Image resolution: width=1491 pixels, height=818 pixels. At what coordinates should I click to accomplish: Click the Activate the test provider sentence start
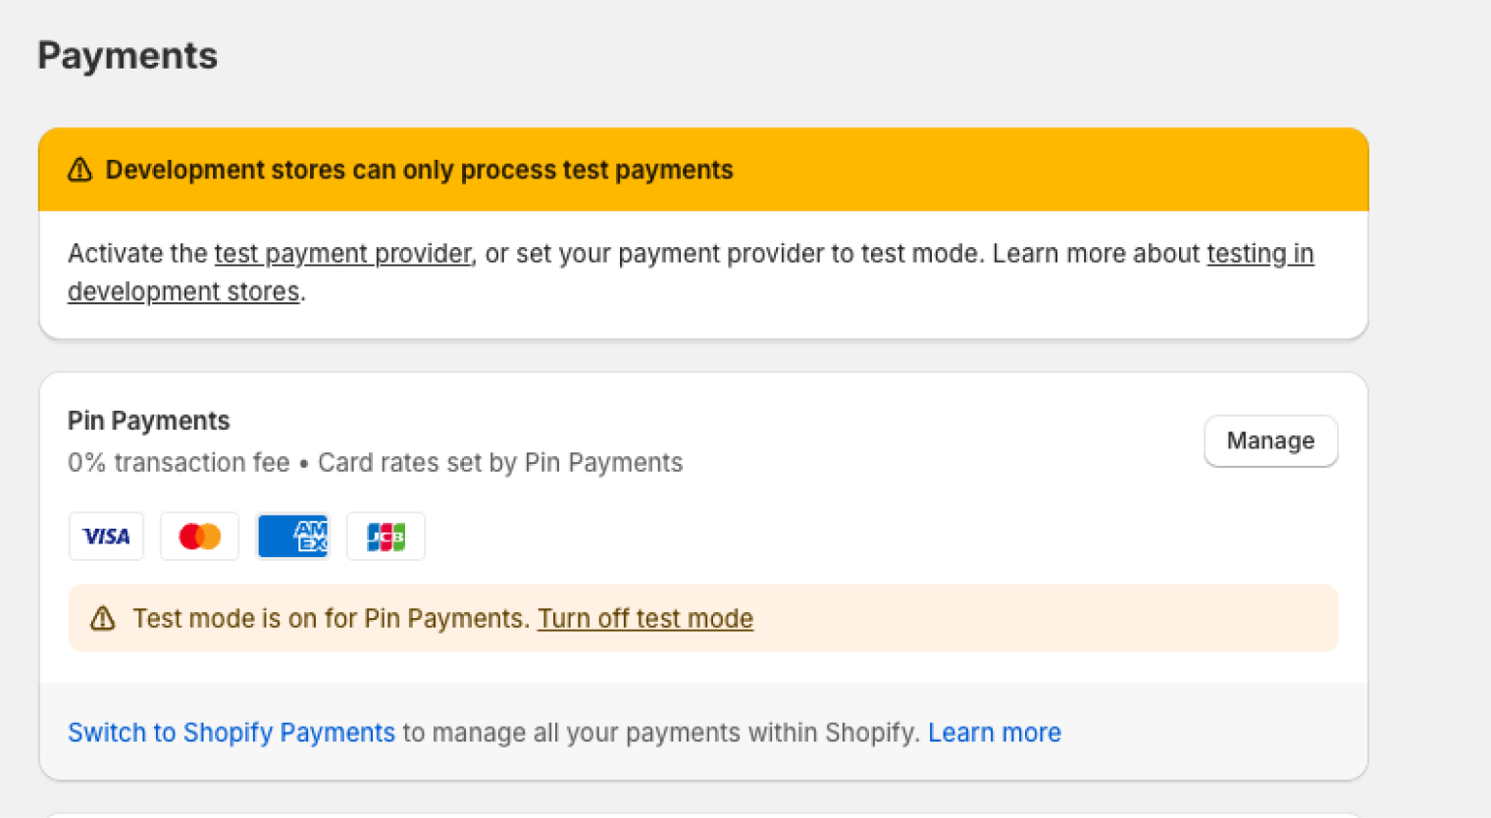(138, 254)
